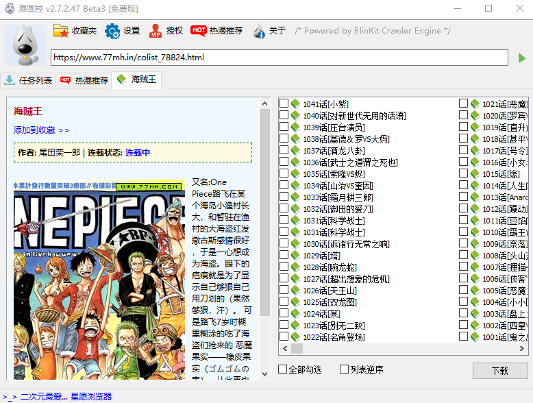Click chapter list scroll right arrow
Image resolution: width=533 pixels, height=403 pixels.
pos(522,348)
